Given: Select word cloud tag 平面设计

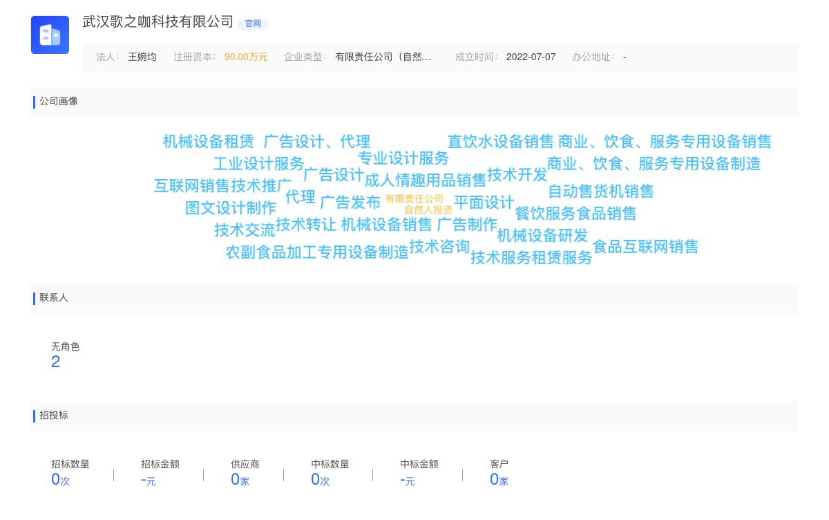Looking at the screenshot, I should click(484, 203).
